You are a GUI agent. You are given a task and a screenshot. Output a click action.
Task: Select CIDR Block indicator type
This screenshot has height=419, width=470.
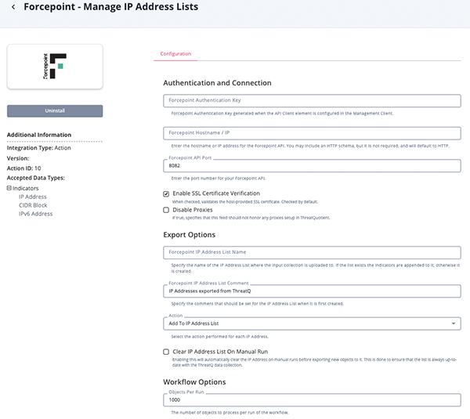33,205
